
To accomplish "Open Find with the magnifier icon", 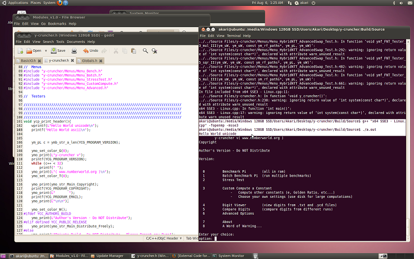I will tap(145, 51).
